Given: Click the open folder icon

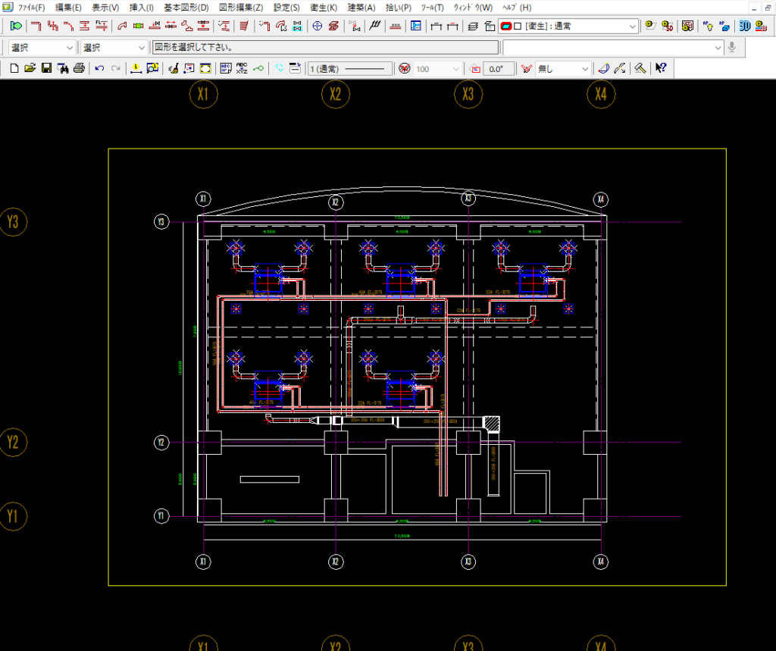Looking at the screenshot, I should (x=30, y=69).
